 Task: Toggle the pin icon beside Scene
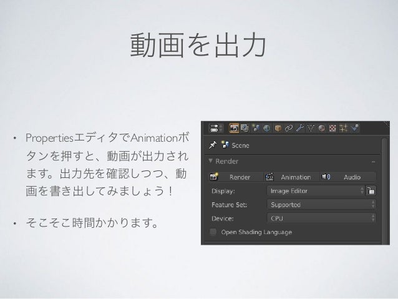pos(212,145)
